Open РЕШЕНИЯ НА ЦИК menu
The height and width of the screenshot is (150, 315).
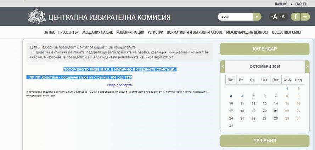pos(130,32)
